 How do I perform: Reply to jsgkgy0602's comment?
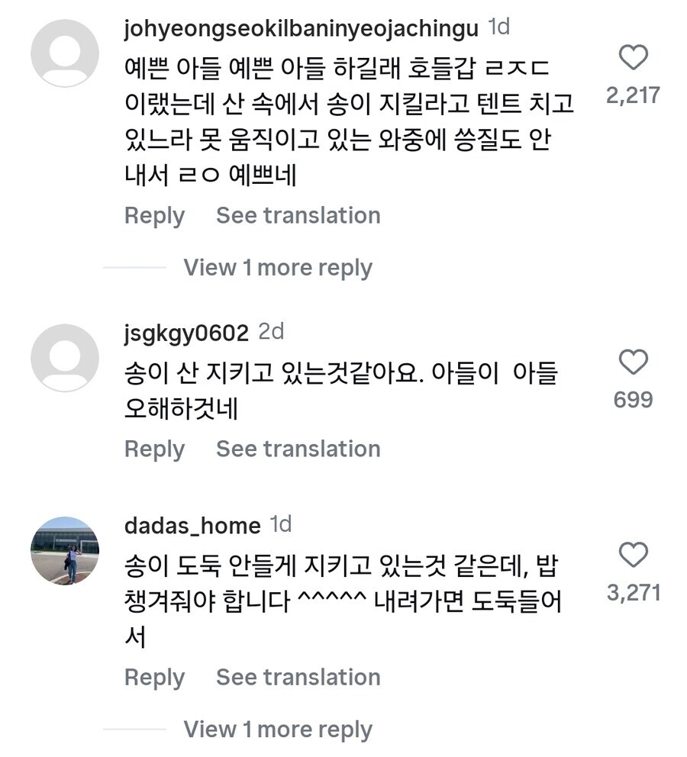tap(153, 449)
